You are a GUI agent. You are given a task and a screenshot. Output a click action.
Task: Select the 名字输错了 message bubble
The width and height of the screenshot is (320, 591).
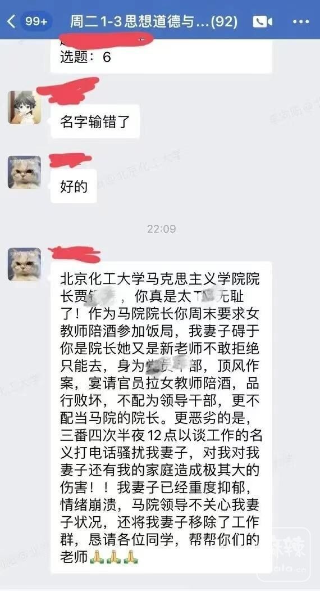coord(95,121)
